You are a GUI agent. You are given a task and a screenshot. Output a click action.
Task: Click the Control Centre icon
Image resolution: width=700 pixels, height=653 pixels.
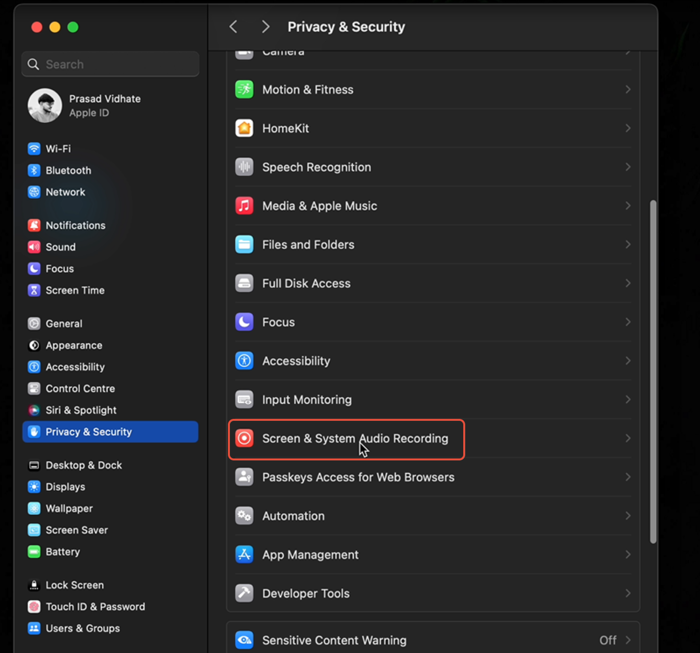tap(34, 389)
